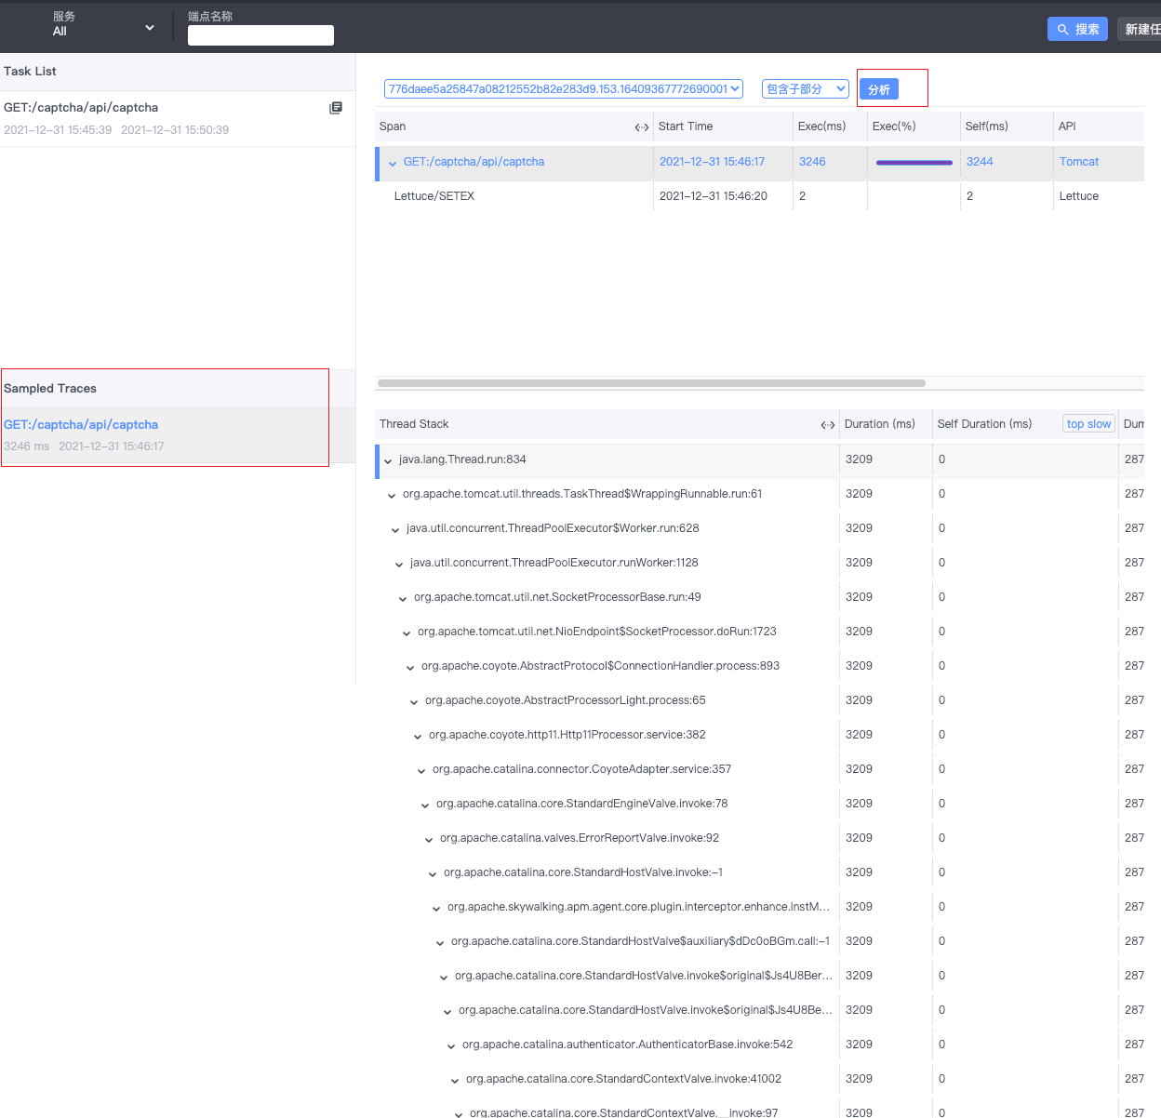Click the column-width arrows icon in Thread Stack header

tap(827, 424)
